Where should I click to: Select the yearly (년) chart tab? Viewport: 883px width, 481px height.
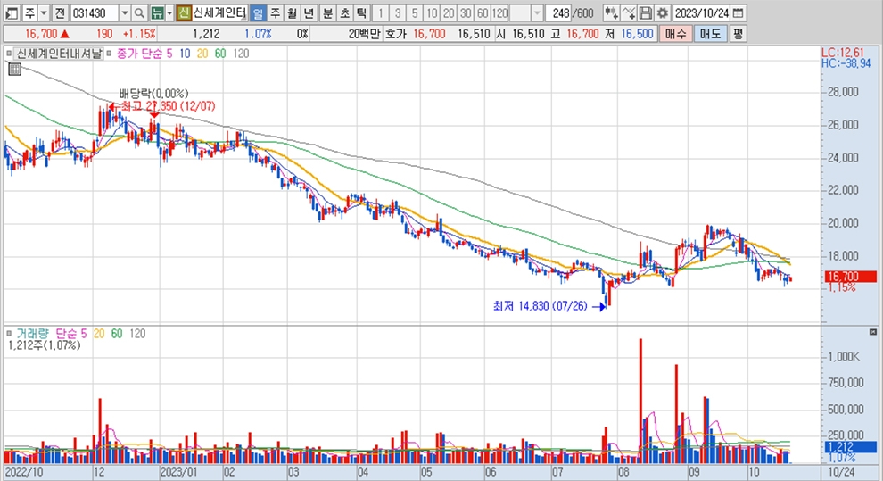pos(309,13)
